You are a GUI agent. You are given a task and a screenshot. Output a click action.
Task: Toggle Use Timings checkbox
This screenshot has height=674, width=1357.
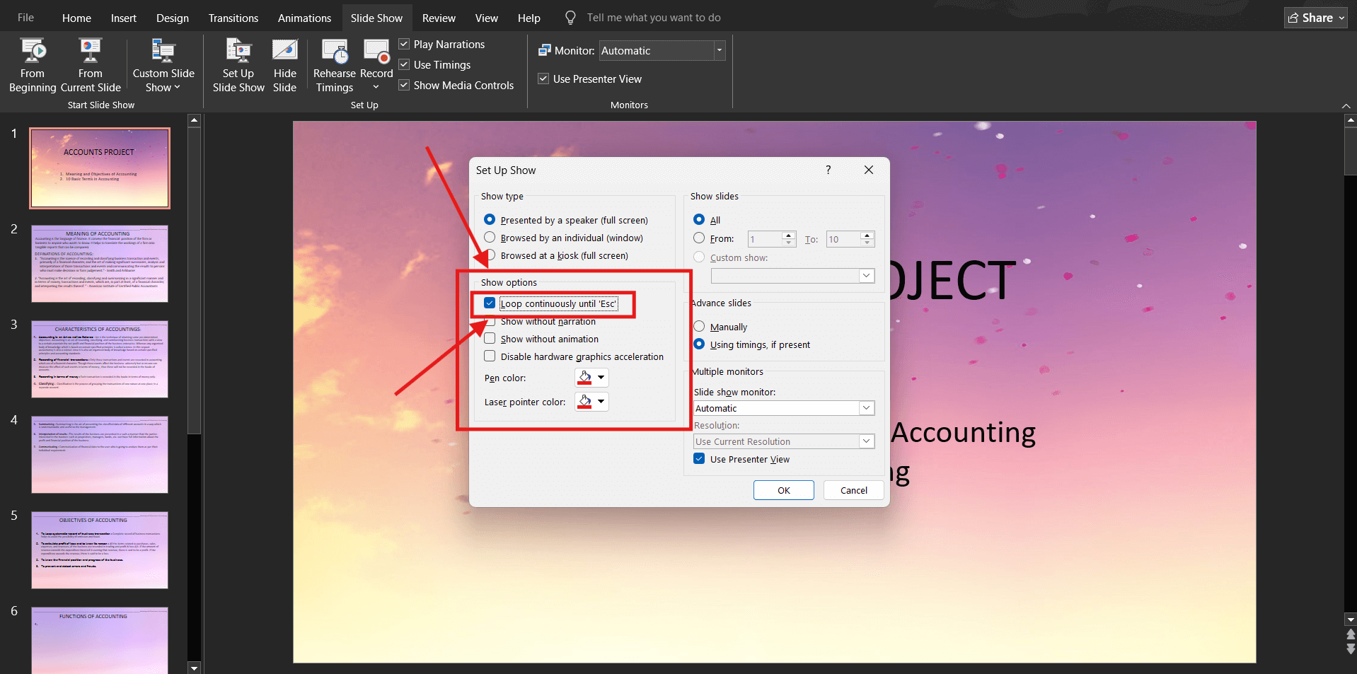pyautogui.click(x=404, y=64)
